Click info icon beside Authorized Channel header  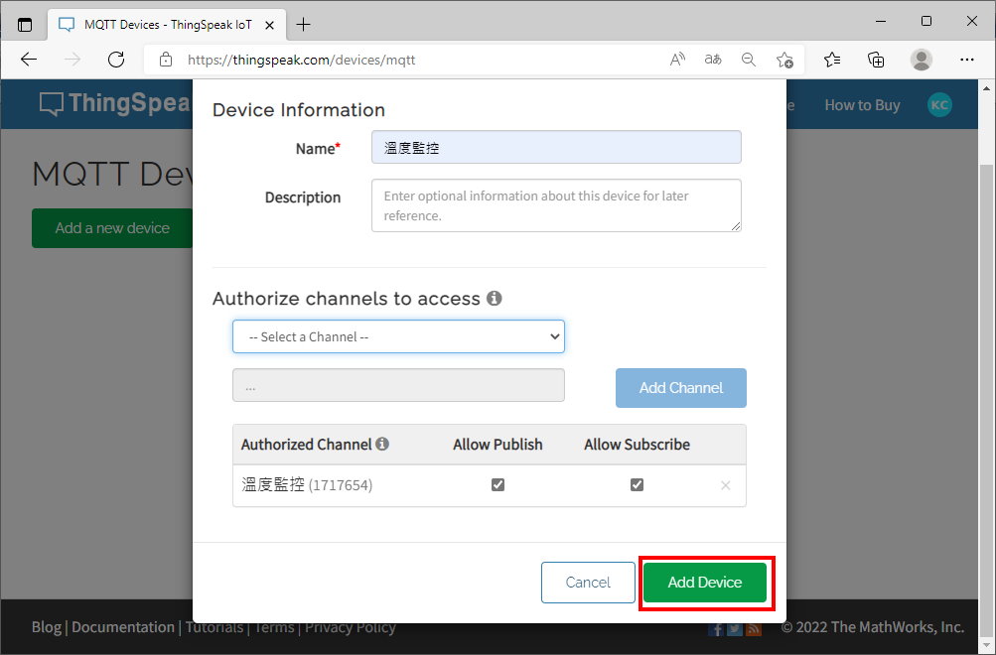click(381, 444)
